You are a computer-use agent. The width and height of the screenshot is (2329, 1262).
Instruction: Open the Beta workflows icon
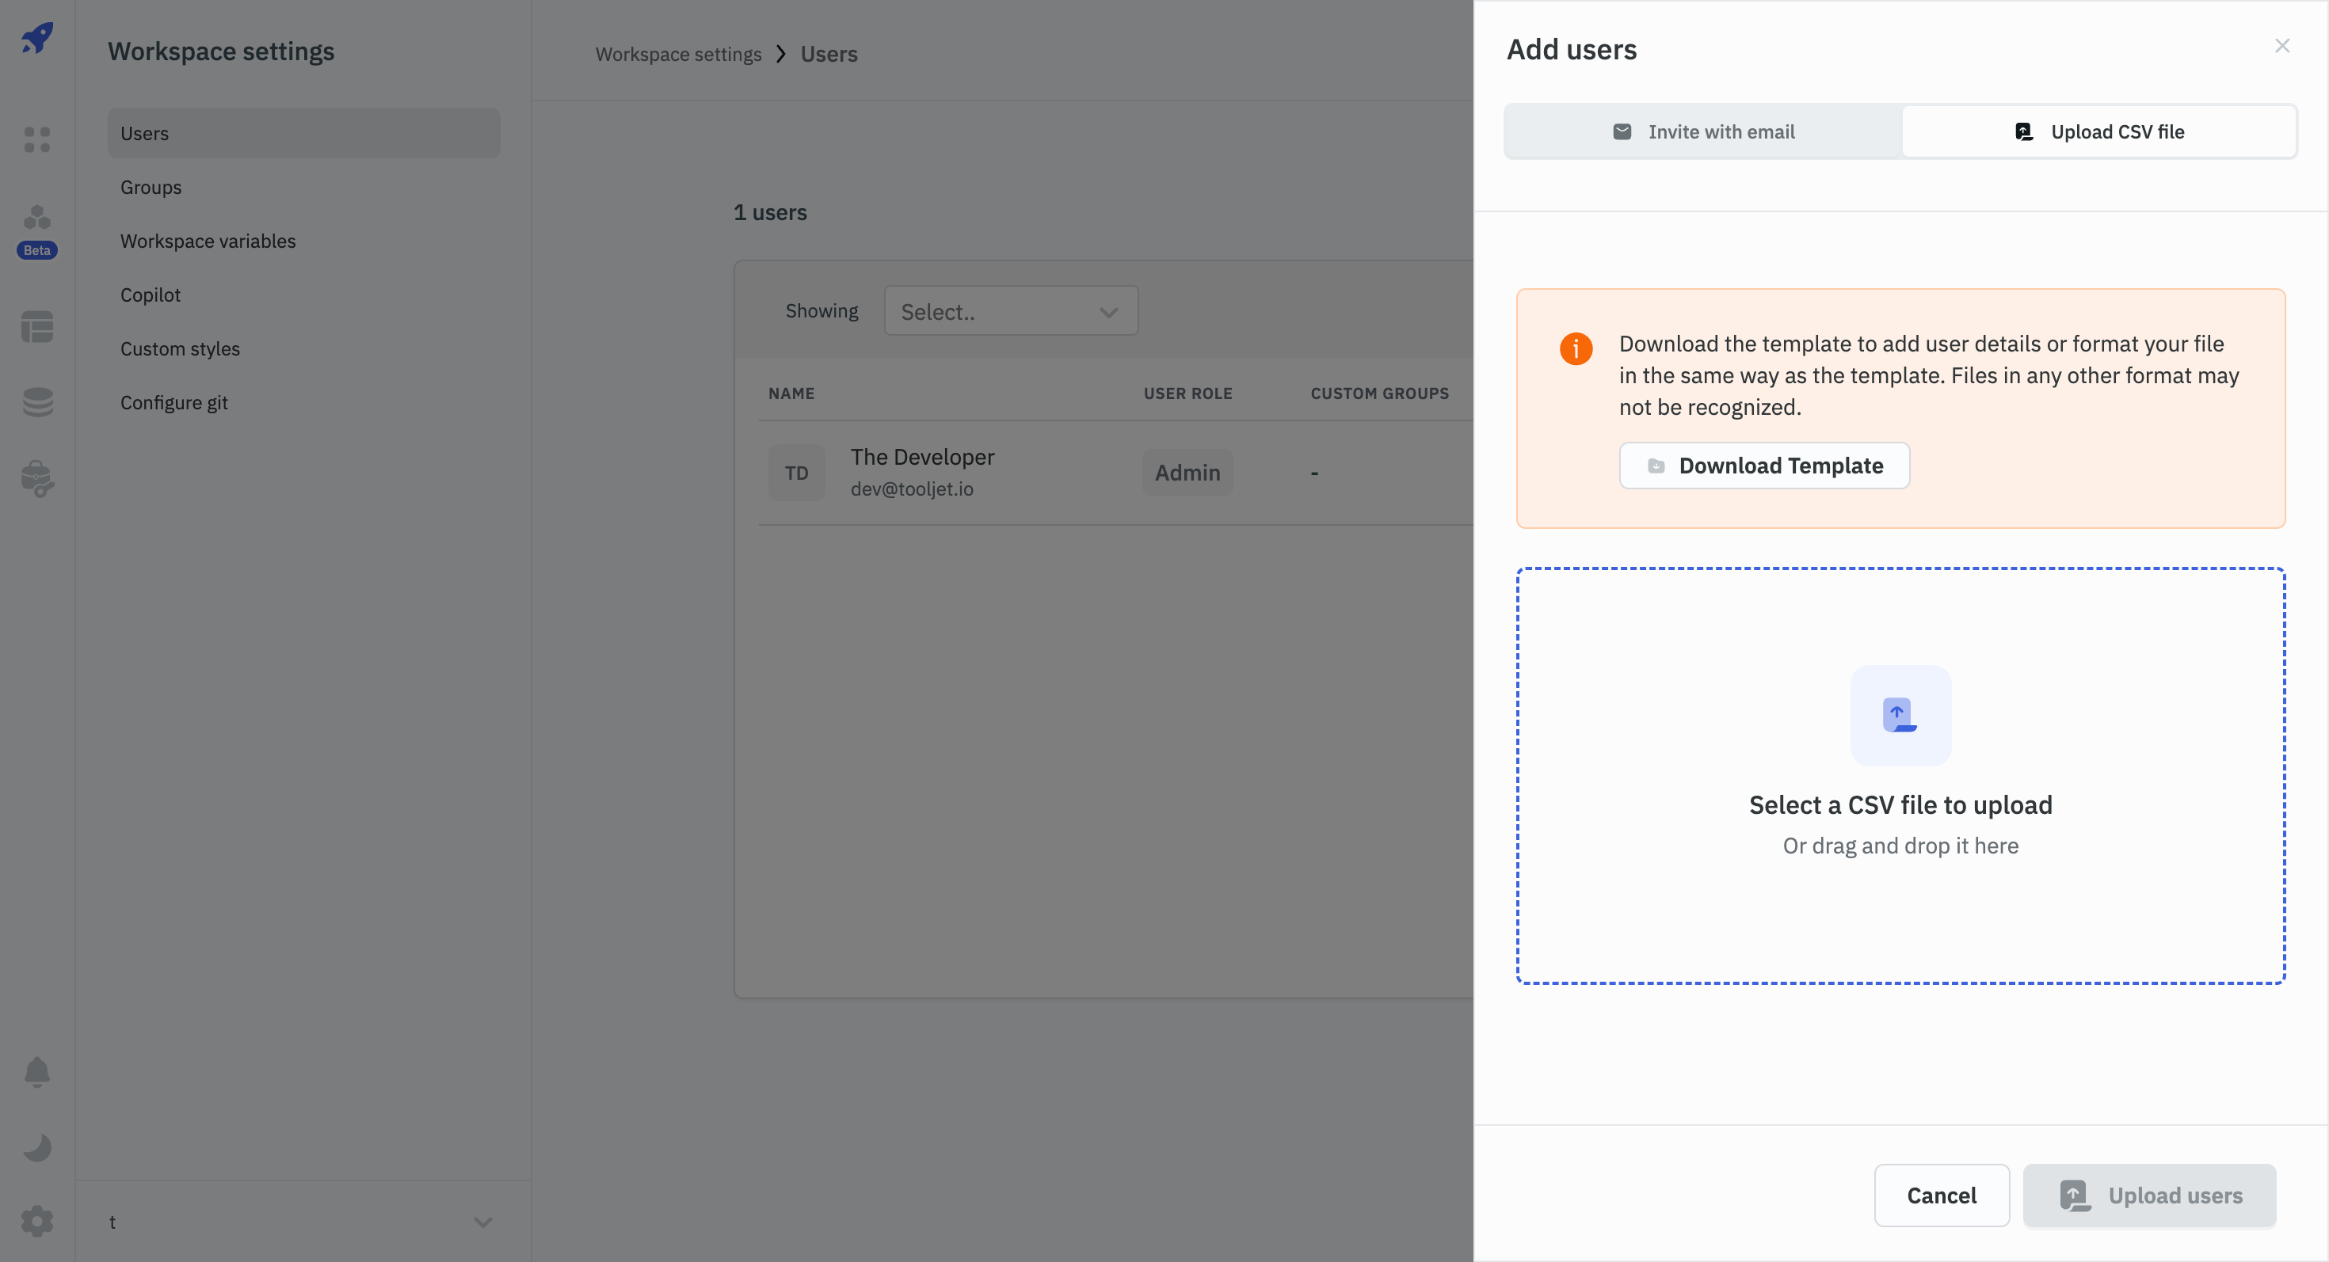pyautogui.click(x=37, y=219)
